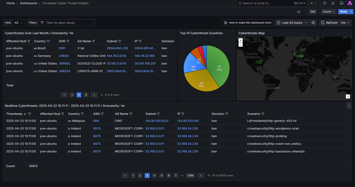Focus the Filter by label values input
355x187 pixels.
[x=66, y=23]
